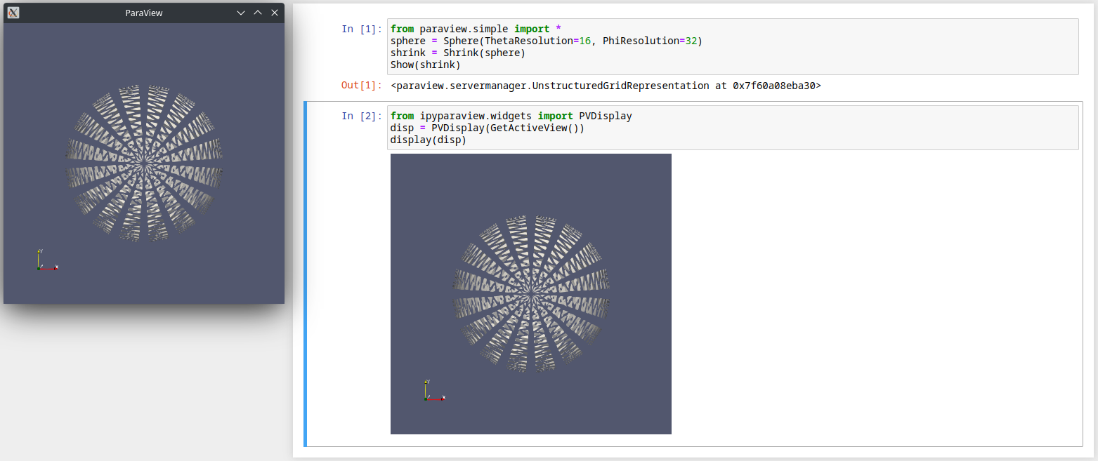Viewport: 1098px width, 461px height.
Task: Click the blue active-cell indicator bar
Action: (x=305, y=274)
